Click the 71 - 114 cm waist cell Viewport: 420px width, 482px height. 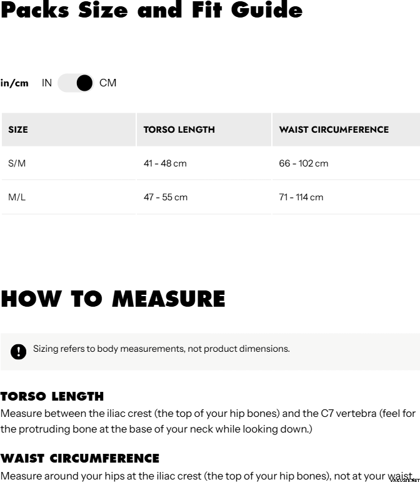301,197
